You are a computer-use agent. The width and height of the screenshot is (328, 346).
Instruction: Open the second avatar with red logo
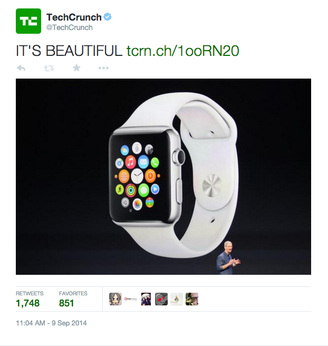131,299
